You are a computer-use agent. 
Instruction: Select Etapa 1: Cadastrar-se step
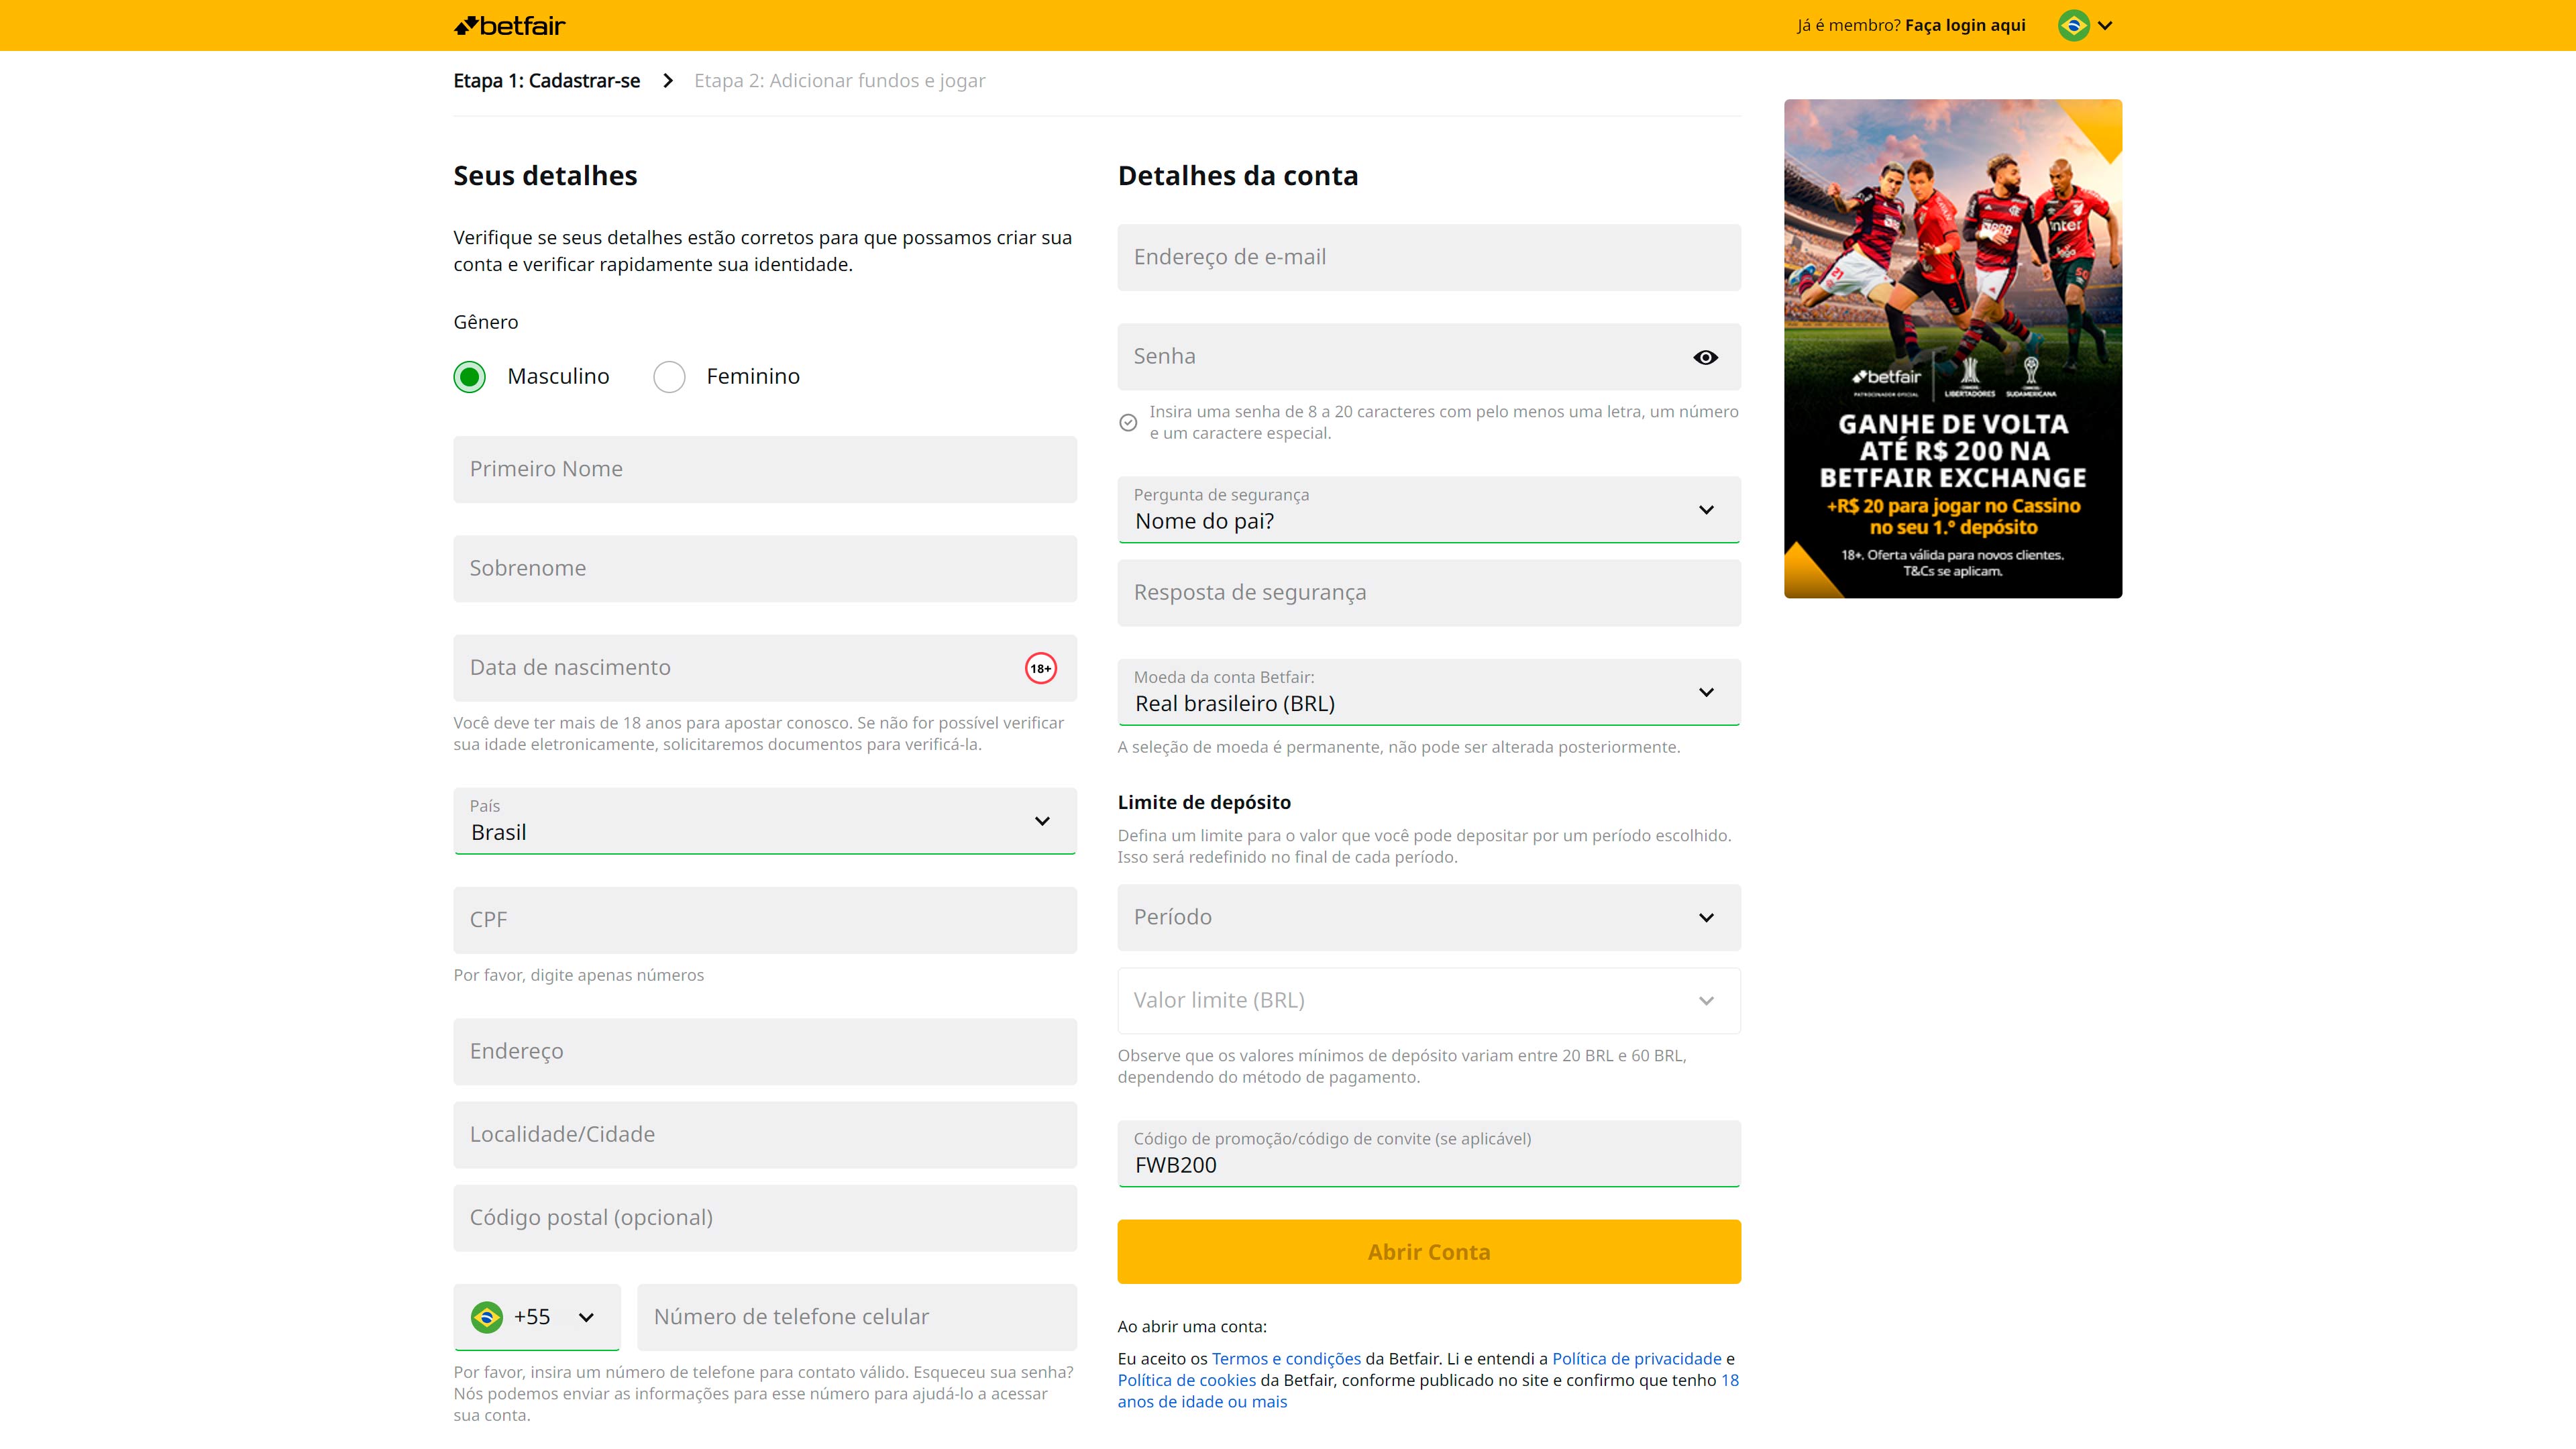coord(547,81)
